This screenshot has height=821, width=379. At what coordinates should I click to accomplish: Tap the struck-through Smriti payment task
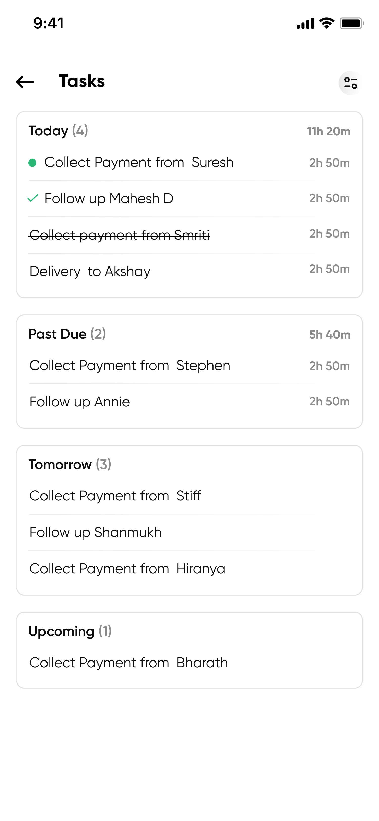pos(120,235)
